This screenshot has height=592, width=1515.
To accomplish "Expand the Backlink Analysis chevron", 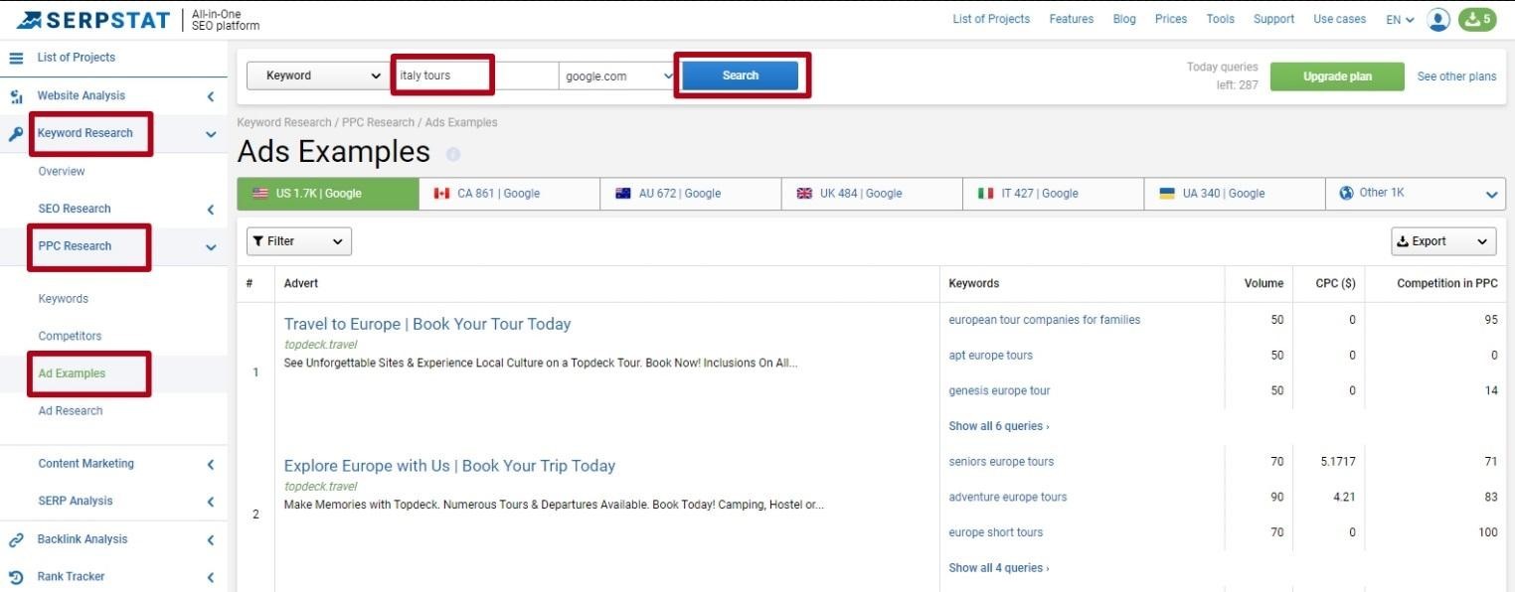I will click(211, 540).
